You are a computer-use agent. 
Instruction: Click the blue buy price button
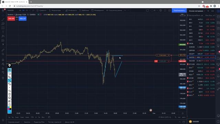click(22, 19)
